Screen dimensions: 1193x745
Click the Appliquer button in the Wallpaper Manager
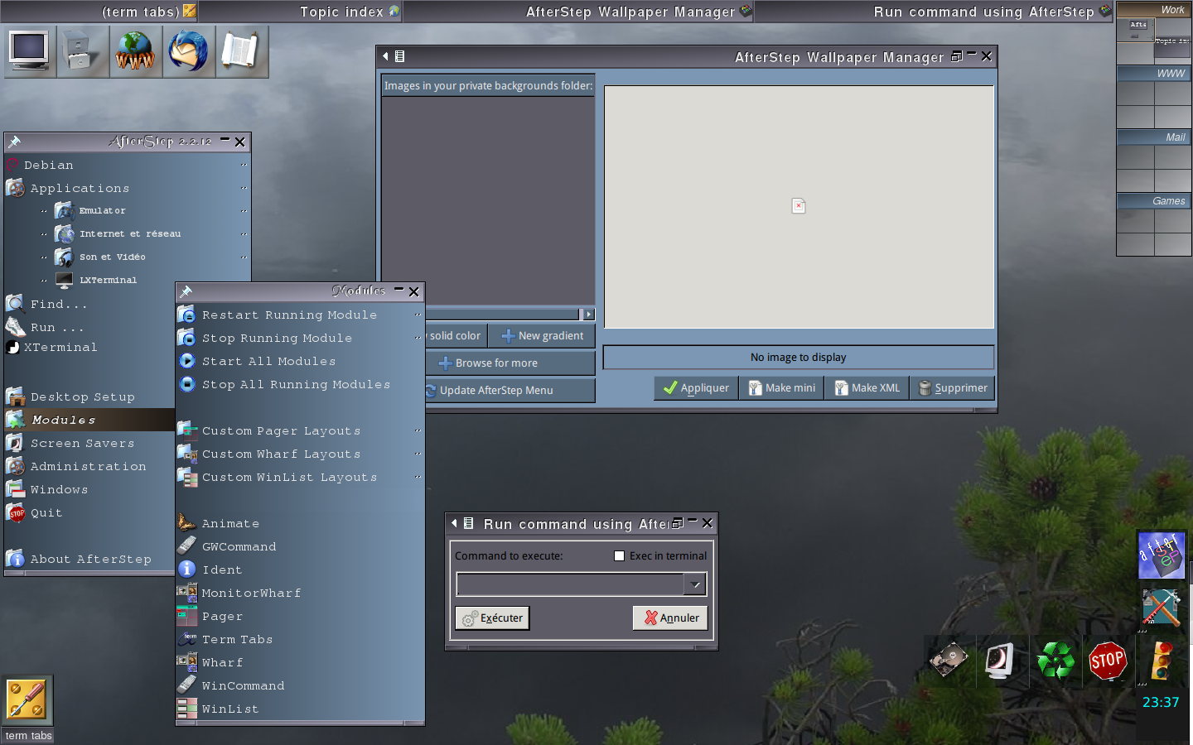tap(695, 387)
